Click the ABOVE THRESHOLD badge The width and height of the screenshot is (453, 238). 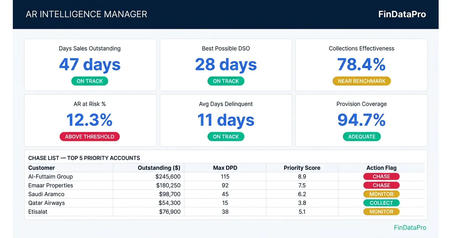pyautogui.click(x=89, y=136)
